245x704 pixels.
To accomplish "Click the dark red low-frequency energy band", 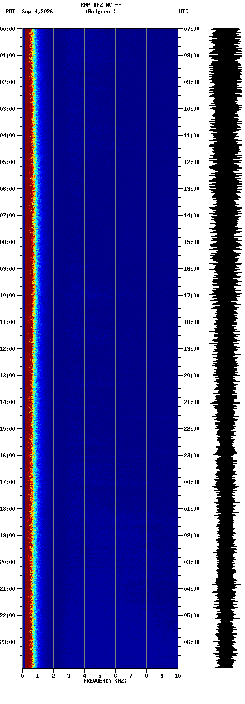I will [x=28, y=348].
